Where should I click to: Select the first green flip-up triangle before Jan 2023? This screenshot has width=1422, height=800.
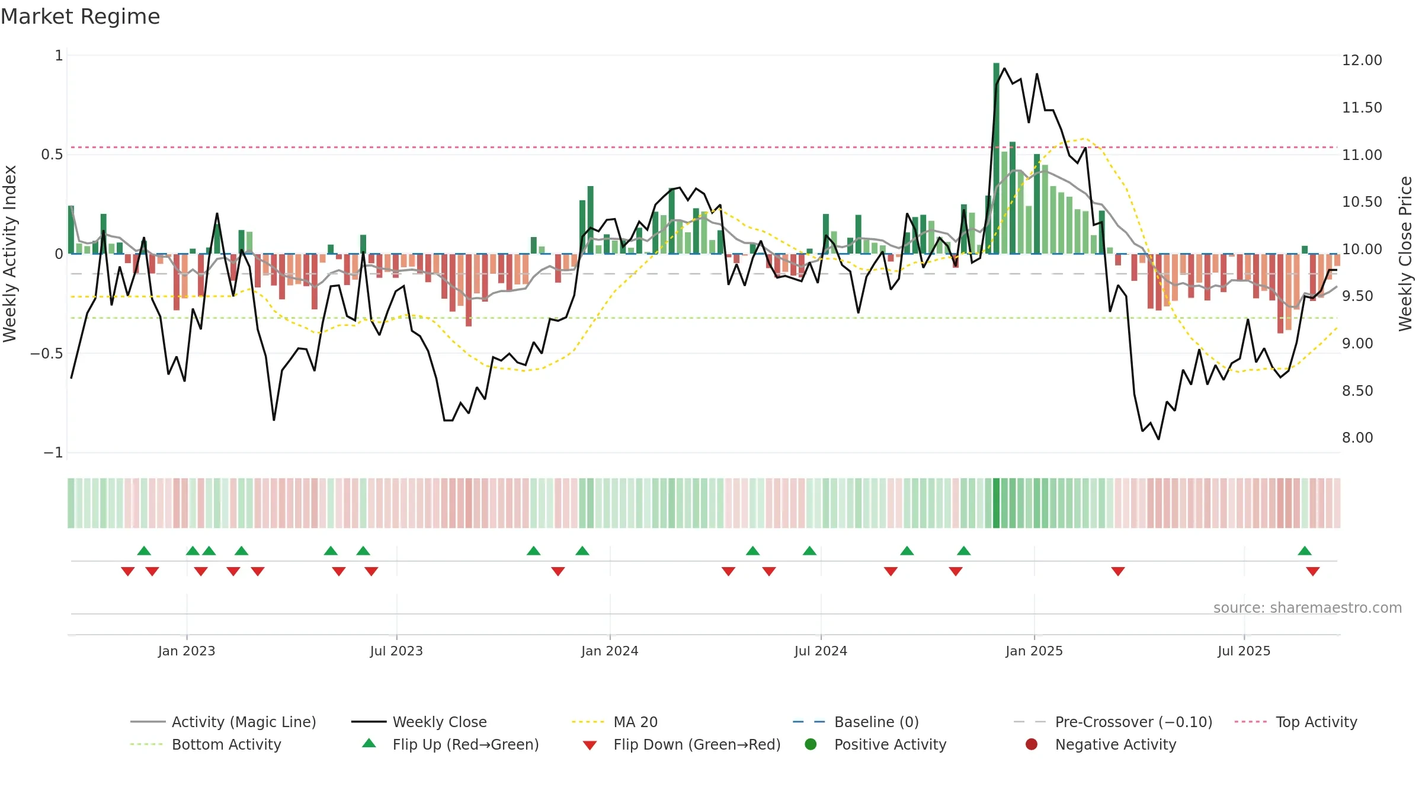144,551
